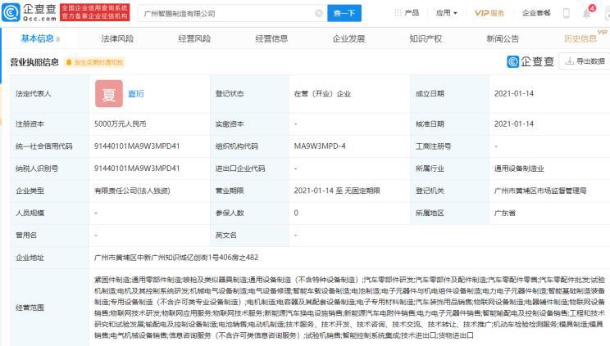Click the 夏 avatar of legal representative
Image resolution: width=610 pixels, height=346 pixels.
(x=109, y=93)
